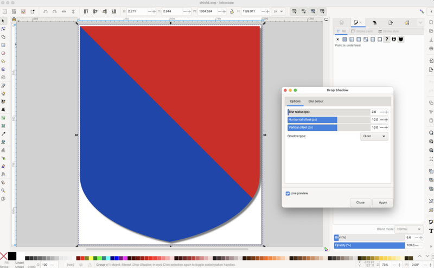
Task: Open the px units dropdown
Action: click(278, 11)
